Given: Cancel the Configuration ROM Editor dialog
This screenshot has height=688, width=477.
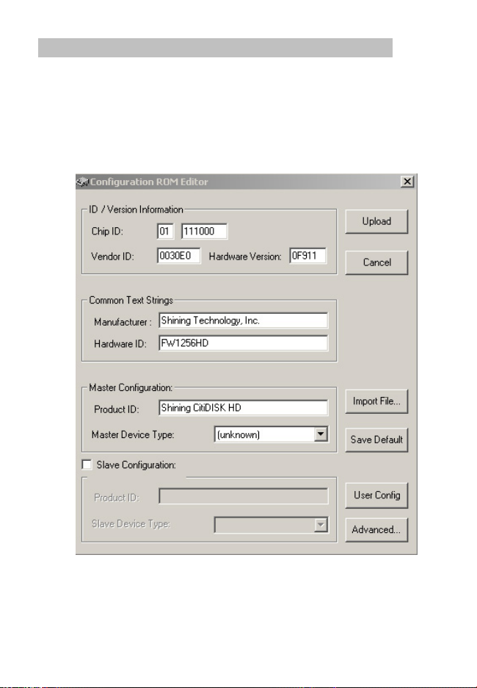Looking at the screenshot, I should point(376,262).
